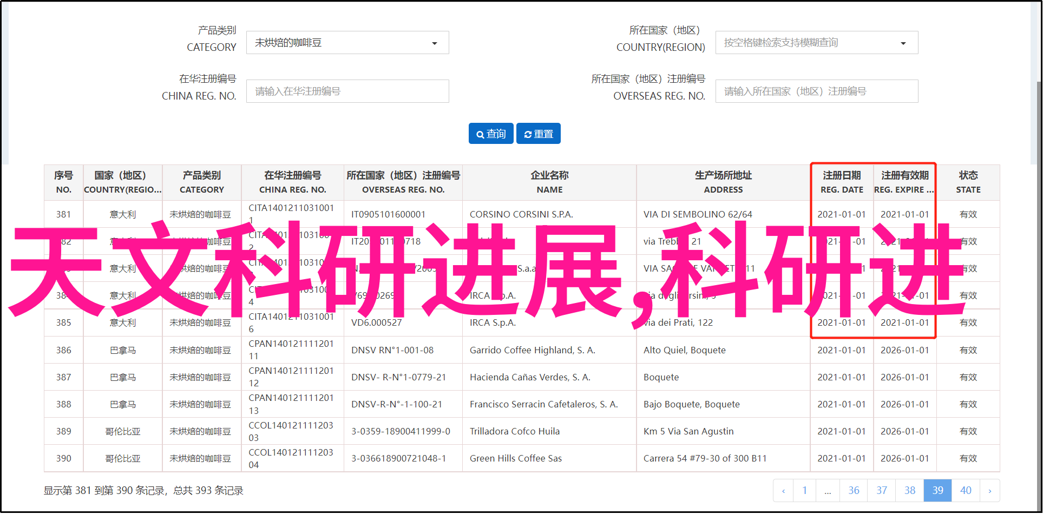
Task: Go to pagination page 36
Action: 854,491
